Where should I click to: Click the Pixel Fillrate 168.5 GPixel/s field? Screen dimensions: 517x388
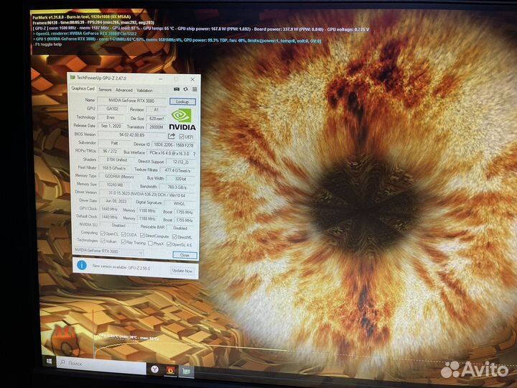(113, 168)
